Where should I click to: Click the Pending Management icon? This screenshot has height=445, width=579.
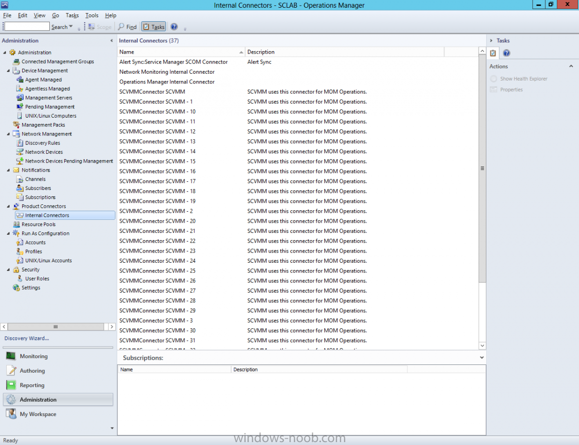(x=20, y=107)
